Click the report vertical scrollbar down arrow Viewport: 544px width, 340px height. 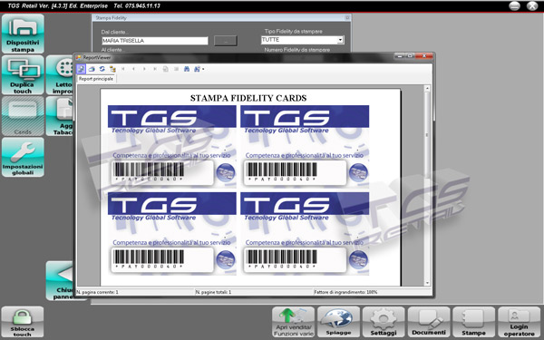tap(427, 283)
